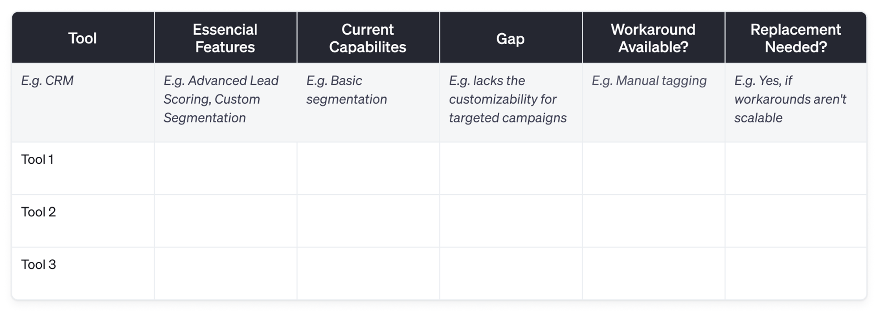
Task: Select the Essencial Features header cell
Action: click(225, 38)
